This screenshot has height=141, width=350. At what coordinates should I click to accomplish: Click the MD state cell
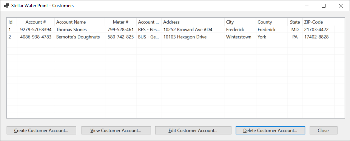click(295, 30)
